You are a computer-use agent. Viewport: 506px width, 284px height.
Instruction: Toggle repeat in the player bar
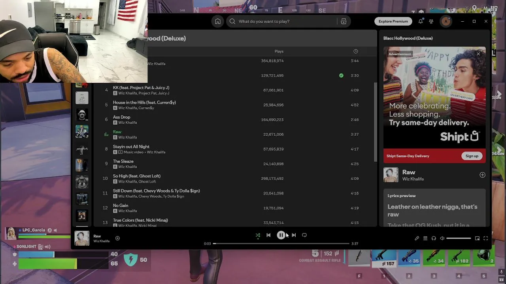tap(304, 235)
